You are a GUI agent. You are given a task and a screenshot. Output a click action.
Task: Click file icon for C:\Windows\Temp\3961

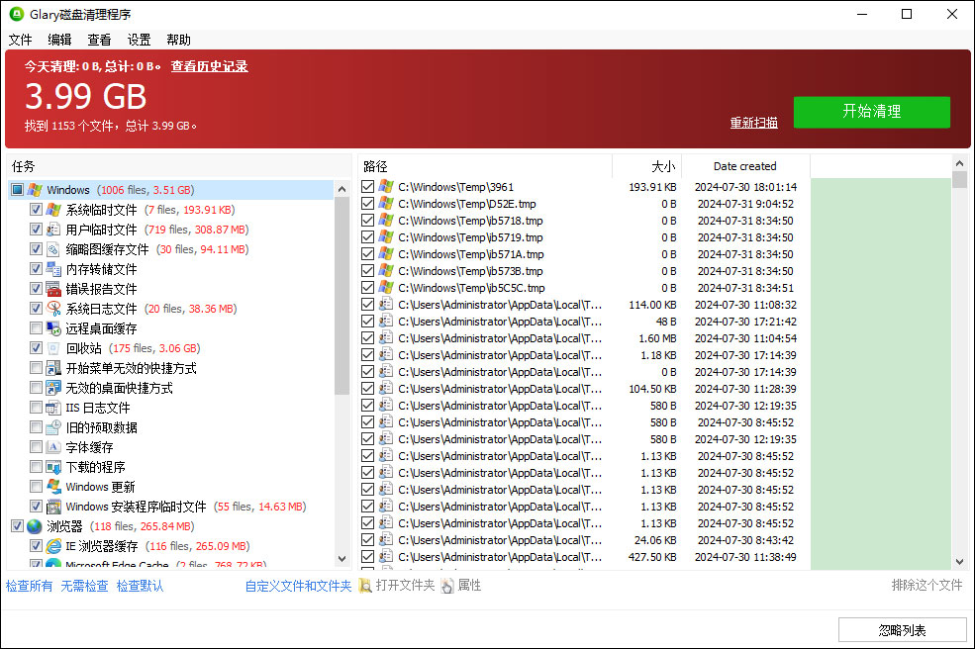386,187
